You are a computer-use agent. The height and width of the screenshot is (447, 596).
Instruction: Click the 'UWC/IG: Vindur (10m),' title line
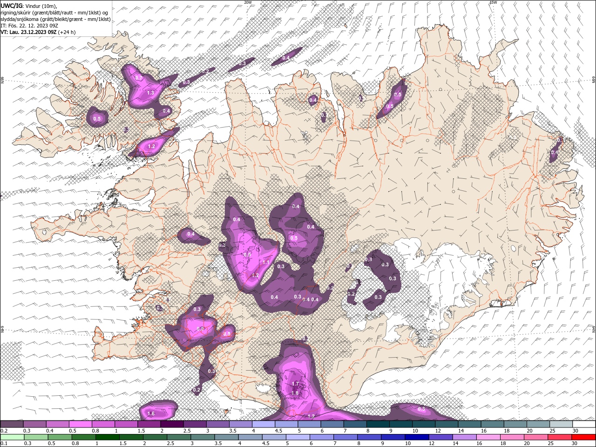pos(29,6)
